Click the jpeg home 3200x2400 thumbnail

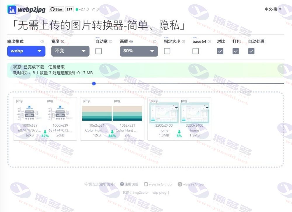pyautogui.click(x=164, y=113)
